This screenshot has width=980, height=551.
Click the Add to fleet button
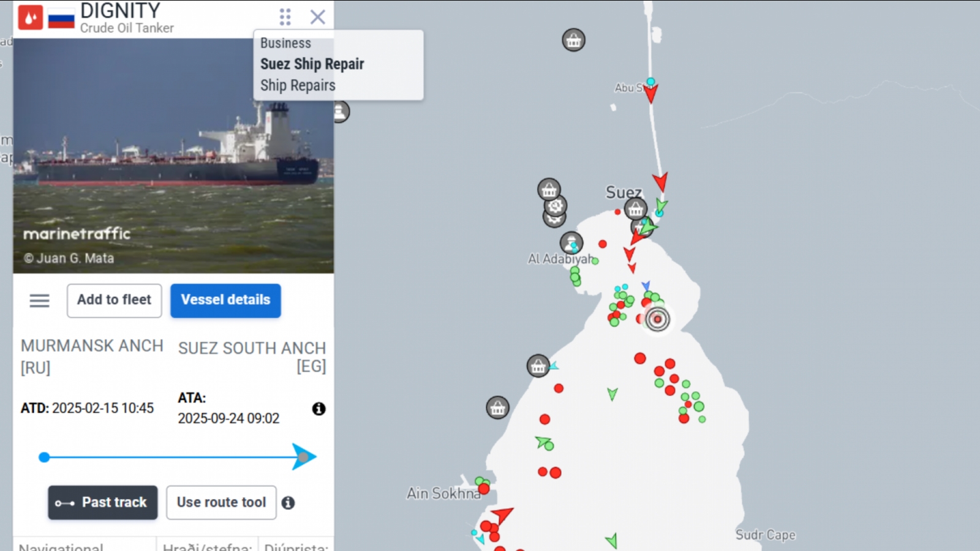tap(114, 300)
